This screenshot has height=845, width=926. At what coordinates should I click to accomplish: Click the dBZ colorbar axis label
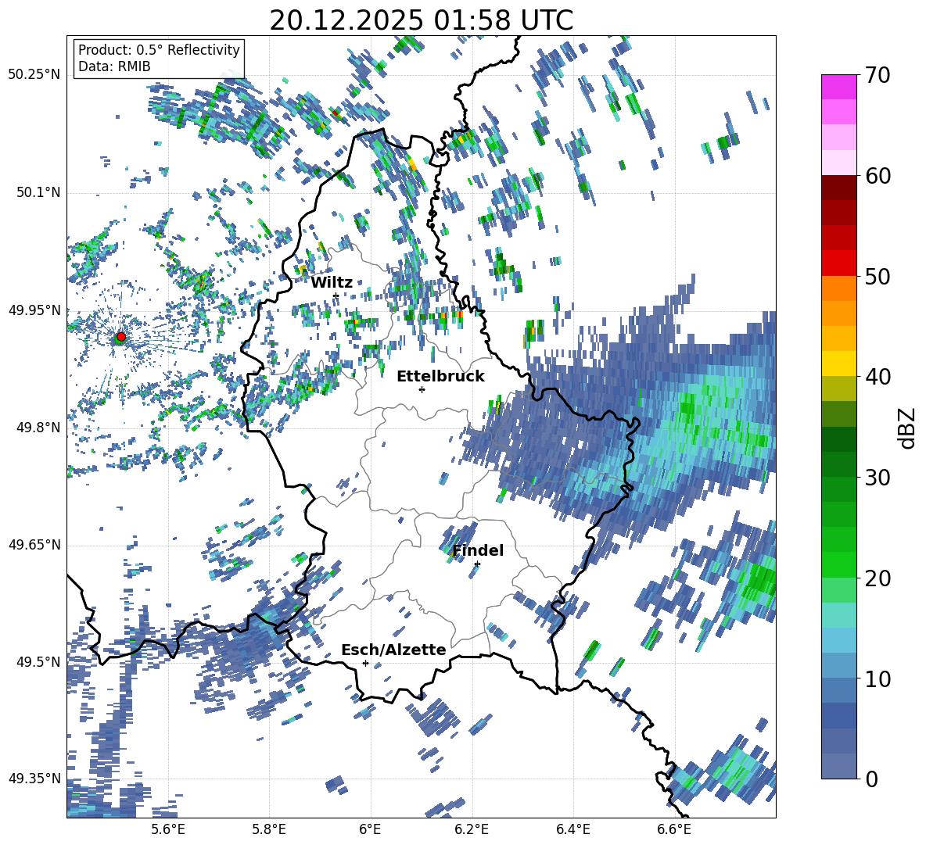[908, 428]
